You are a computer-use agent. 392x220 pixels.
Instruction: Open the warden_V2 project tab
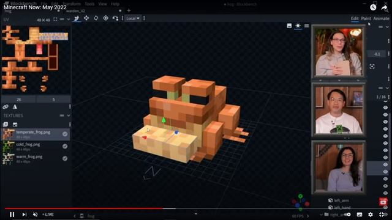pos(76,11)
